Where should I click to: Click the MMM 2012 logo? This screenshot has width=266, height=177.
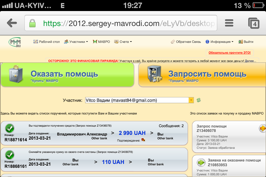(x=15, y=42)
